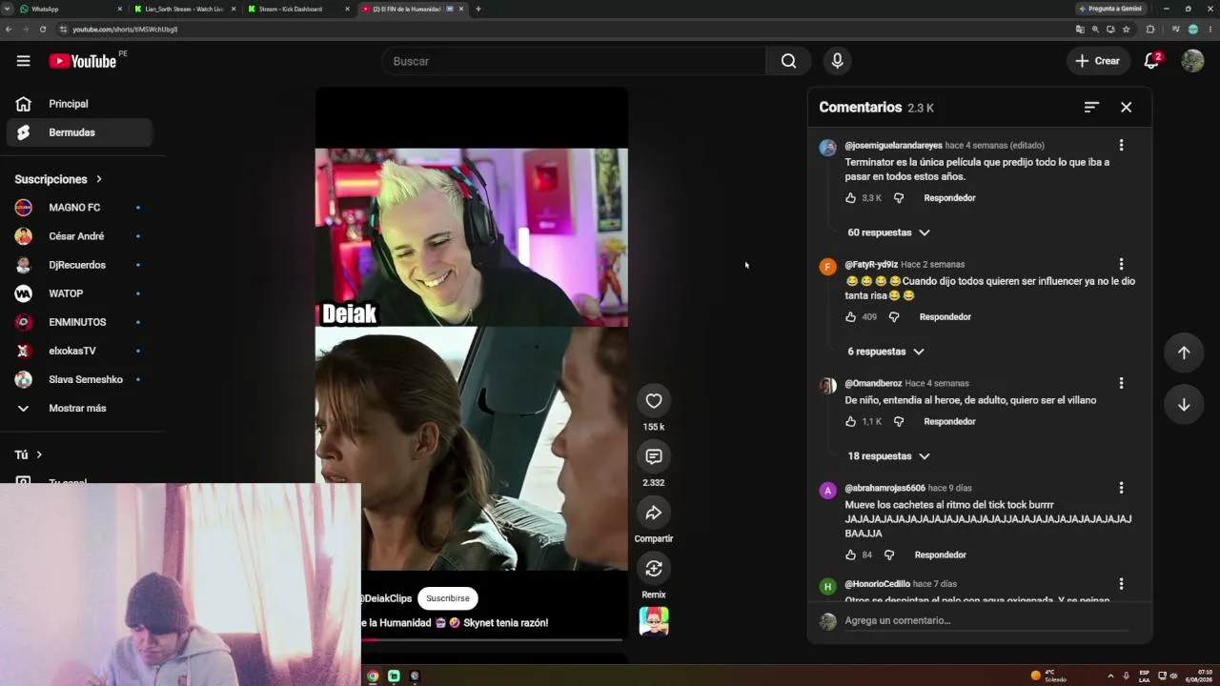This screenshot has height=686, width=1220.
Task: Open Principal in the sidebar
Action: (79, 104)
